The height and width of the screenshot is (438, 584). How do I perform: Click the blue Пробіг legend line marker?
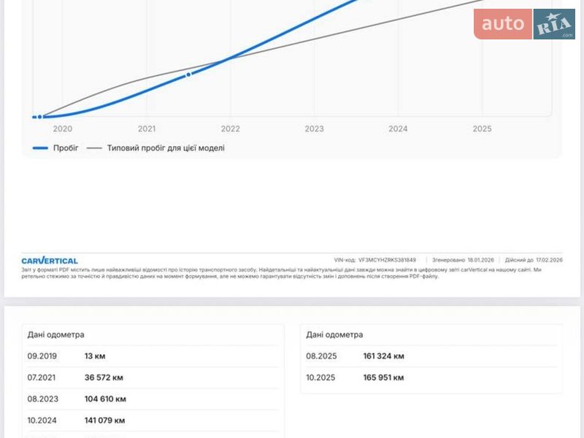[x=40, y=148]
